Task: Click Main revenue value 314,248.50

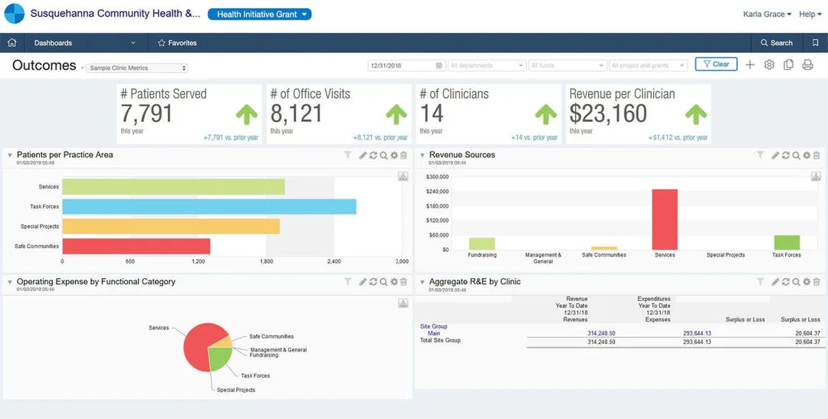Action: [601, 333]
